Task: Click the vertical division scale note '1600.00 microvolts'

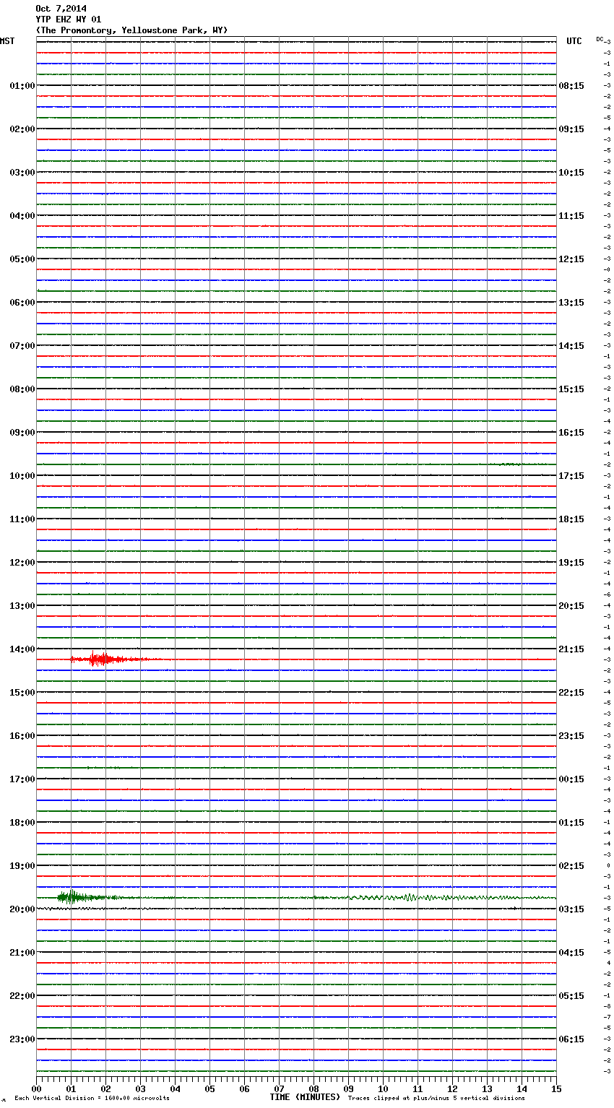Action: click(137, 1098)
